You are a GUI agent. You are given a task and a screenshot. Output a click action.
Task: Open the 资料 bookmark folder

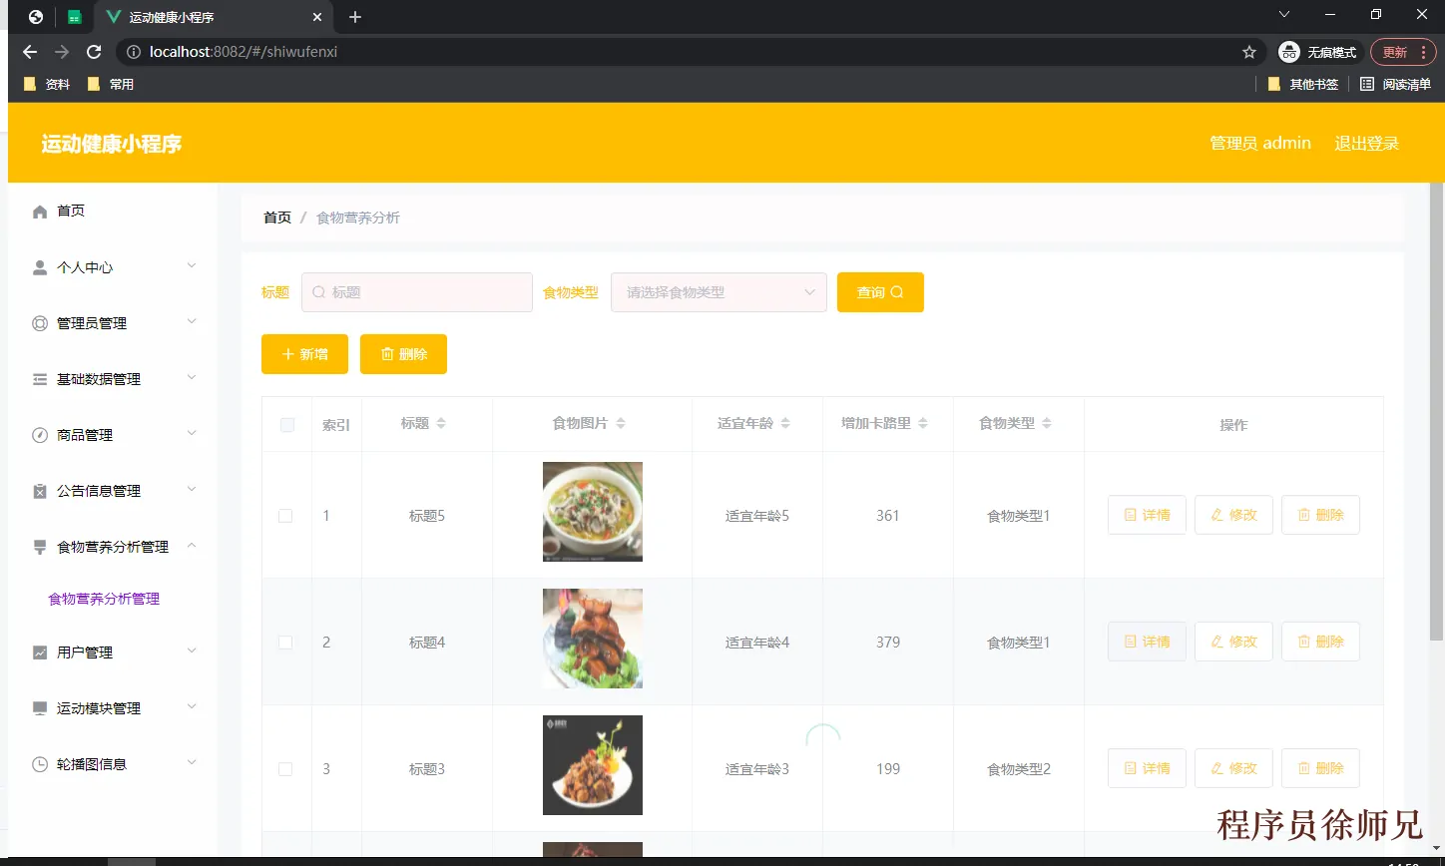coord(47,84)
